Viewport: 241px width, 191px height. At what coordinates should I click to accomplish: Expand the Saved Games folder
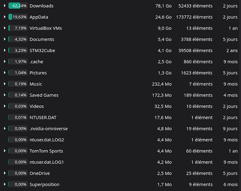point(5,95)
